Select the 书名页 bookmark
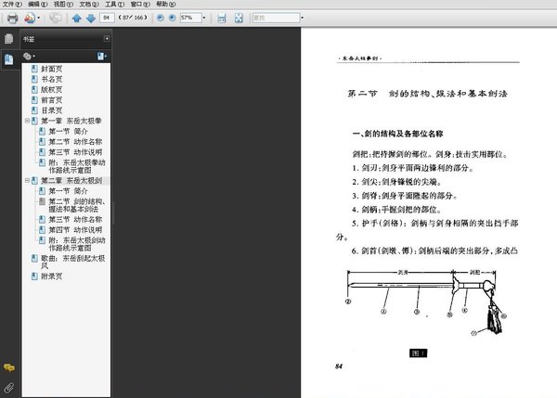The image size is (557, 398). click(51, 79)
